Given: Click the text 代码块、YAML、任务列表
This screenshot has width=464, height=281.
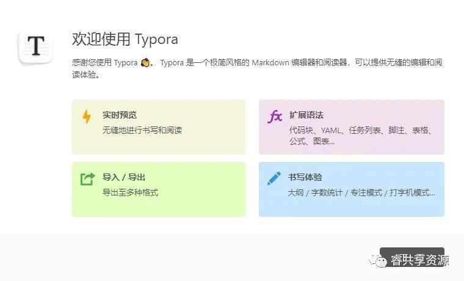Looking at the screenshot, I should [x=335, y=130].
